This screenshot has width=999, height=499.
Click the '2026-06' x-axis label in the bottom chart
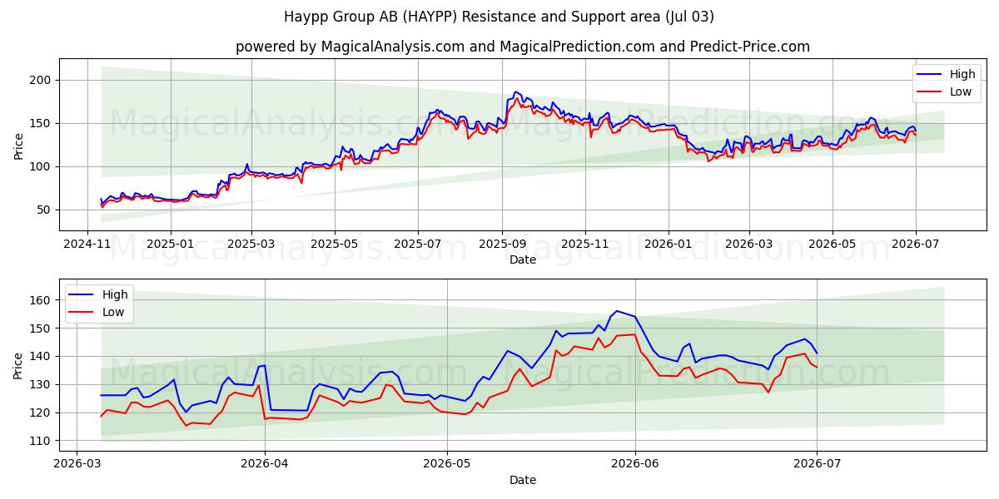tap(635, 464)
